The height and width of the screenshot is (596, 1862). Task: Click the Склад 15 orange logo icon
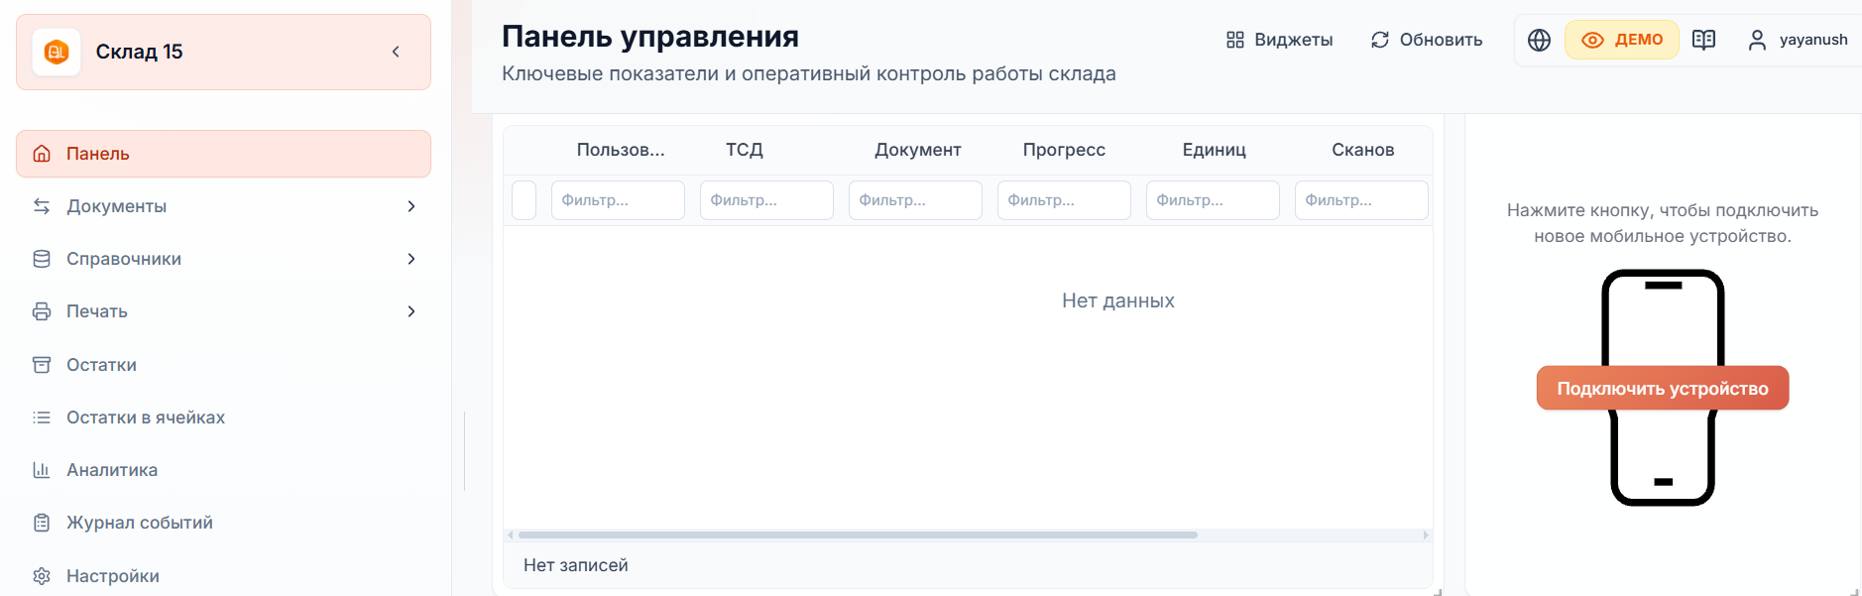[57, 52]
